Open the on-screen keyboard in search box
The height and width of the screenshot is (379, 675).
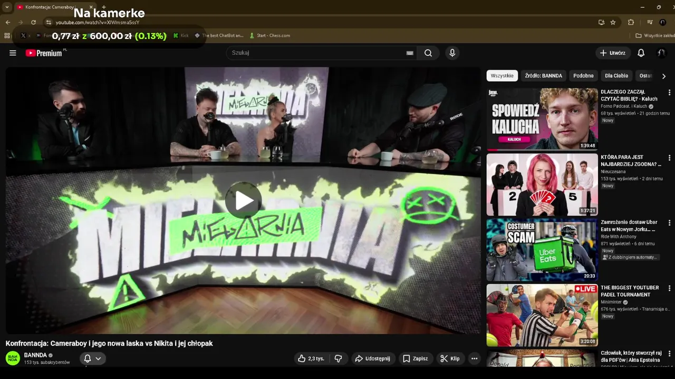point(410,53)
